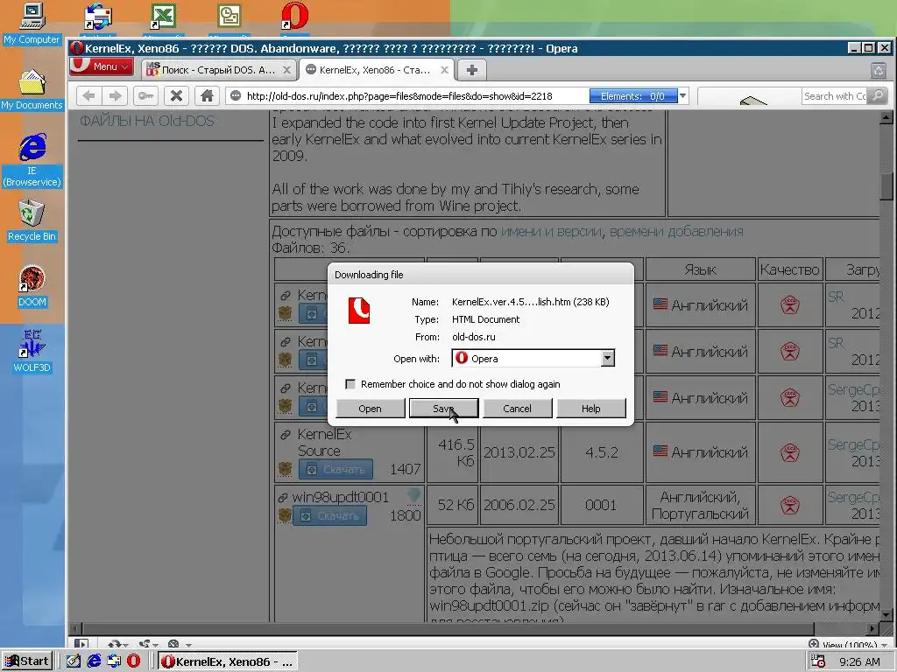Click the horizontal scrollbar right arrow
This screenshot has width=897, height=672.
pos(873,628)
